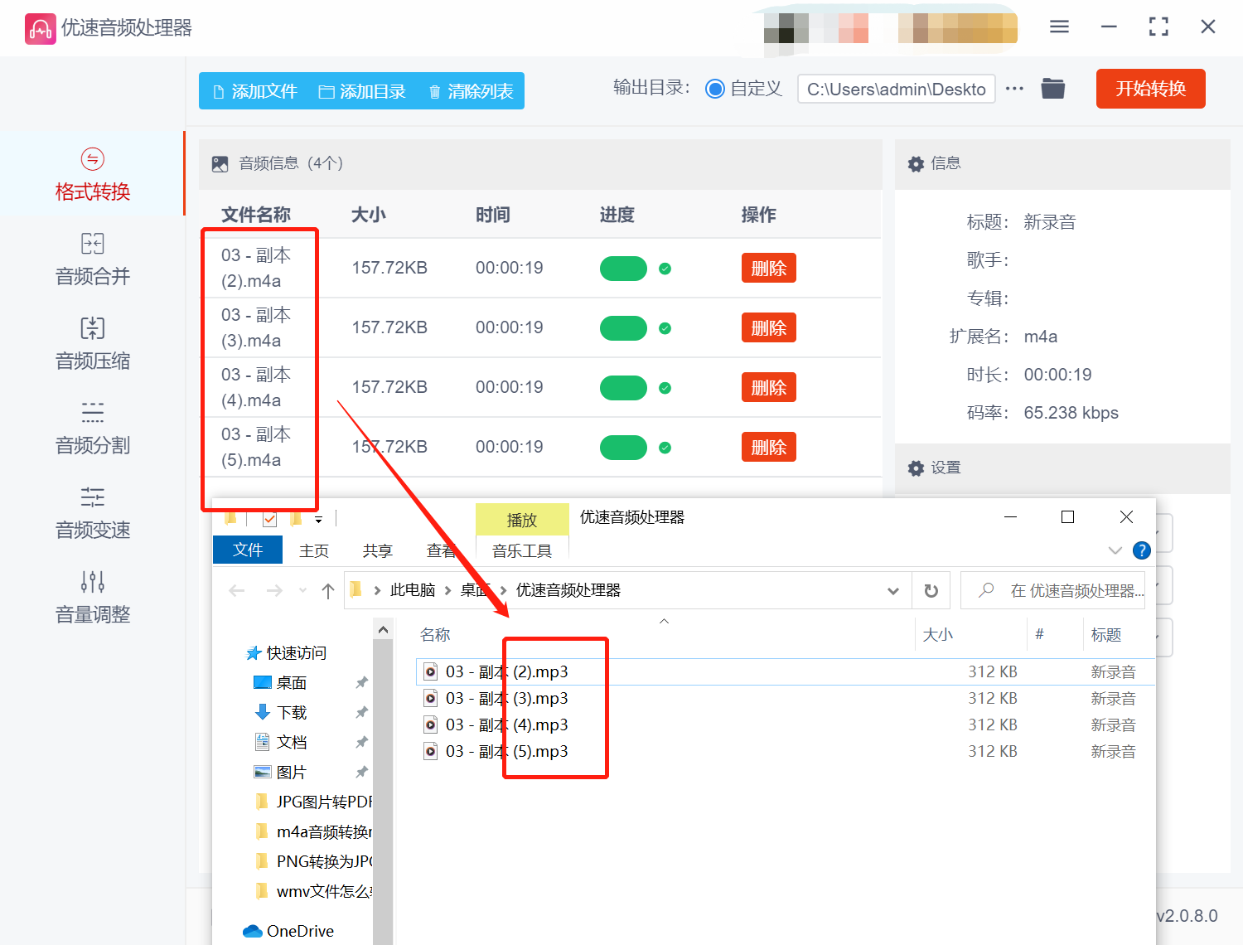
Task: Click the green completion checkmark on the first file
Action: 665,268
